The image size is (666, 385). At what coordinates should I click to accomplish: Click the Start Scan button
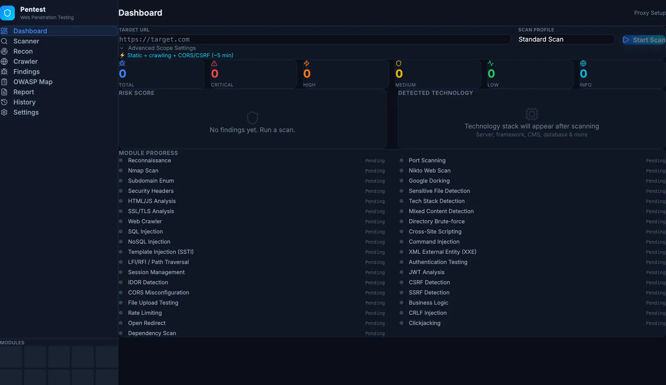pyautogui.click(x=644, y=40)
